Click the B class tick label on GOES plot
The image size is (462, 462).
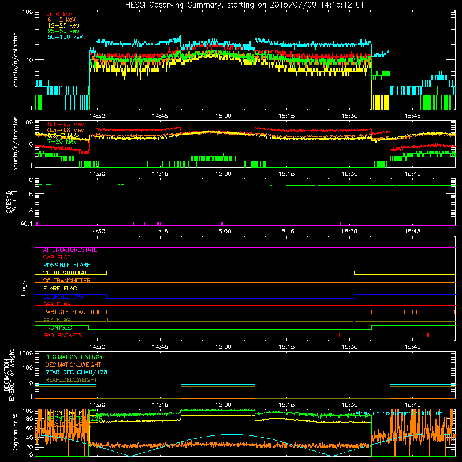click(31, 195)
